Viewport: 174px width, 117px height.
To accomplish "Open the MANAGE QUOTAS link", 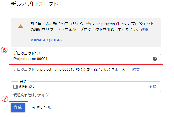I will point(46,40).
